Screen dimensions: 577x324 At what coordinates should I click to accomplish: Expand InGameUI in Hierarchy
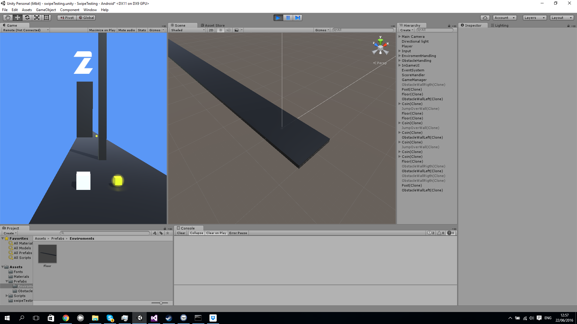click(400, 65)
